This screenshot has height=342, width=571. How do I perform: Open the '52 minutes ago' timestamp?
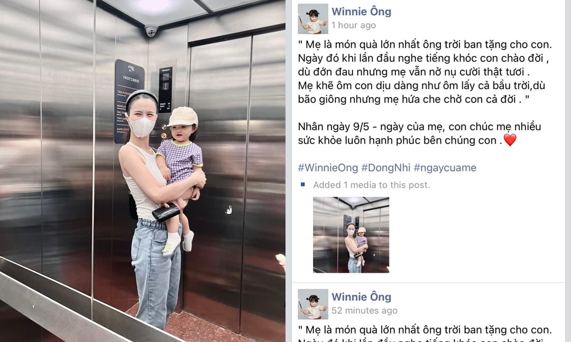point(364,310)
